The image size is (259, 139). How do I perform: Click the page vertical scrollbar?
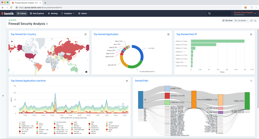258,68
